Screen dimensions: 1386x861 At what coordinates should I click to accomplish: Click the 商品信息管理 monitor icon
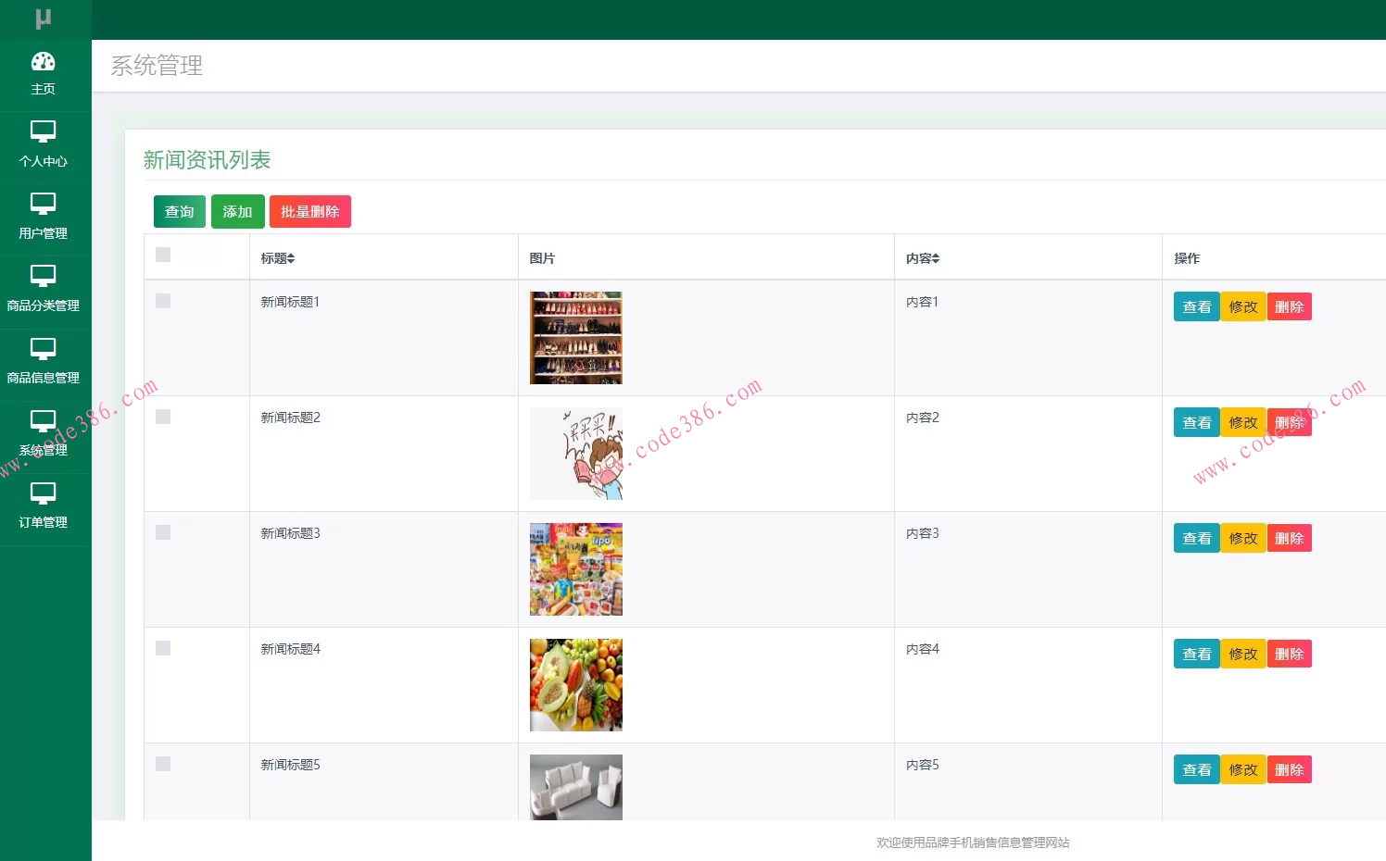[44, 349]
